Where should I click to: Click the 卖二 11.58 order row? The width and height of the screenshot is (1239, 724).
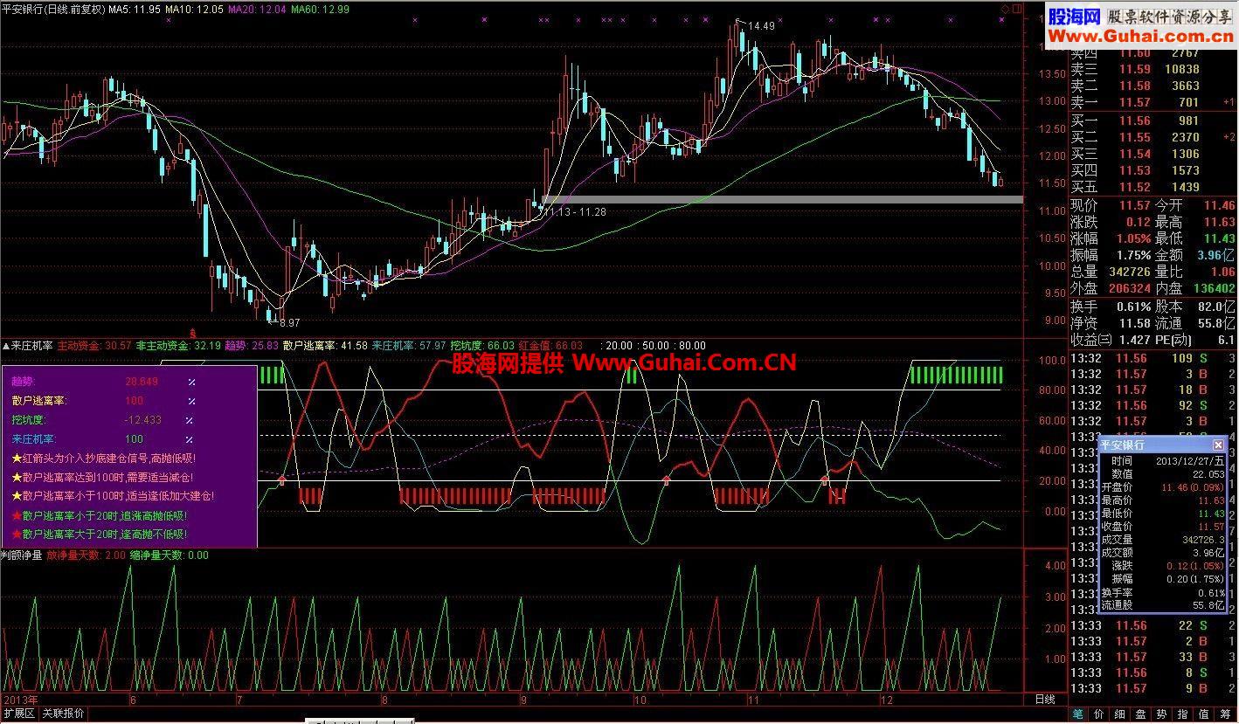coord(1153,86)
